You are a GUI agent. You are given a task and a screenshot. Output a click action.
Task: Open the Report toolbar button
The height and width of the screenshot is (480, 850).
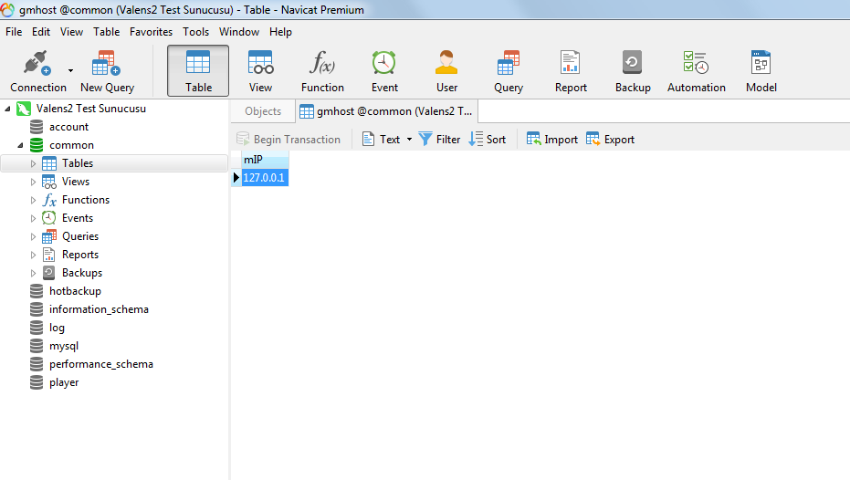pos(571,71)
